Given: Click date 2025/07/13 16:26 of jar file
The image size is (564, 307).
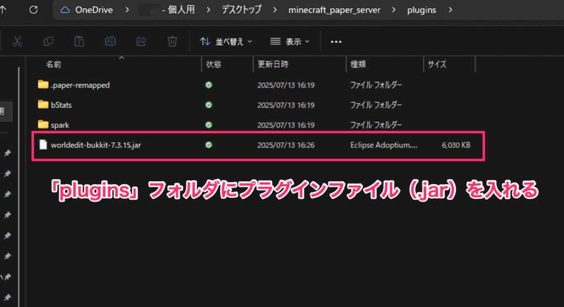Looking at the screenshot, I should [286, 145].
